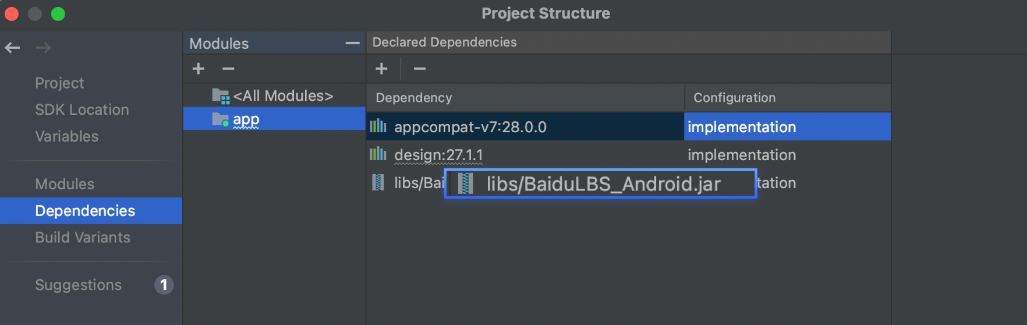Open Build Variants section
The height and width of the screenshot is (325, 1027).
(83, 238)
